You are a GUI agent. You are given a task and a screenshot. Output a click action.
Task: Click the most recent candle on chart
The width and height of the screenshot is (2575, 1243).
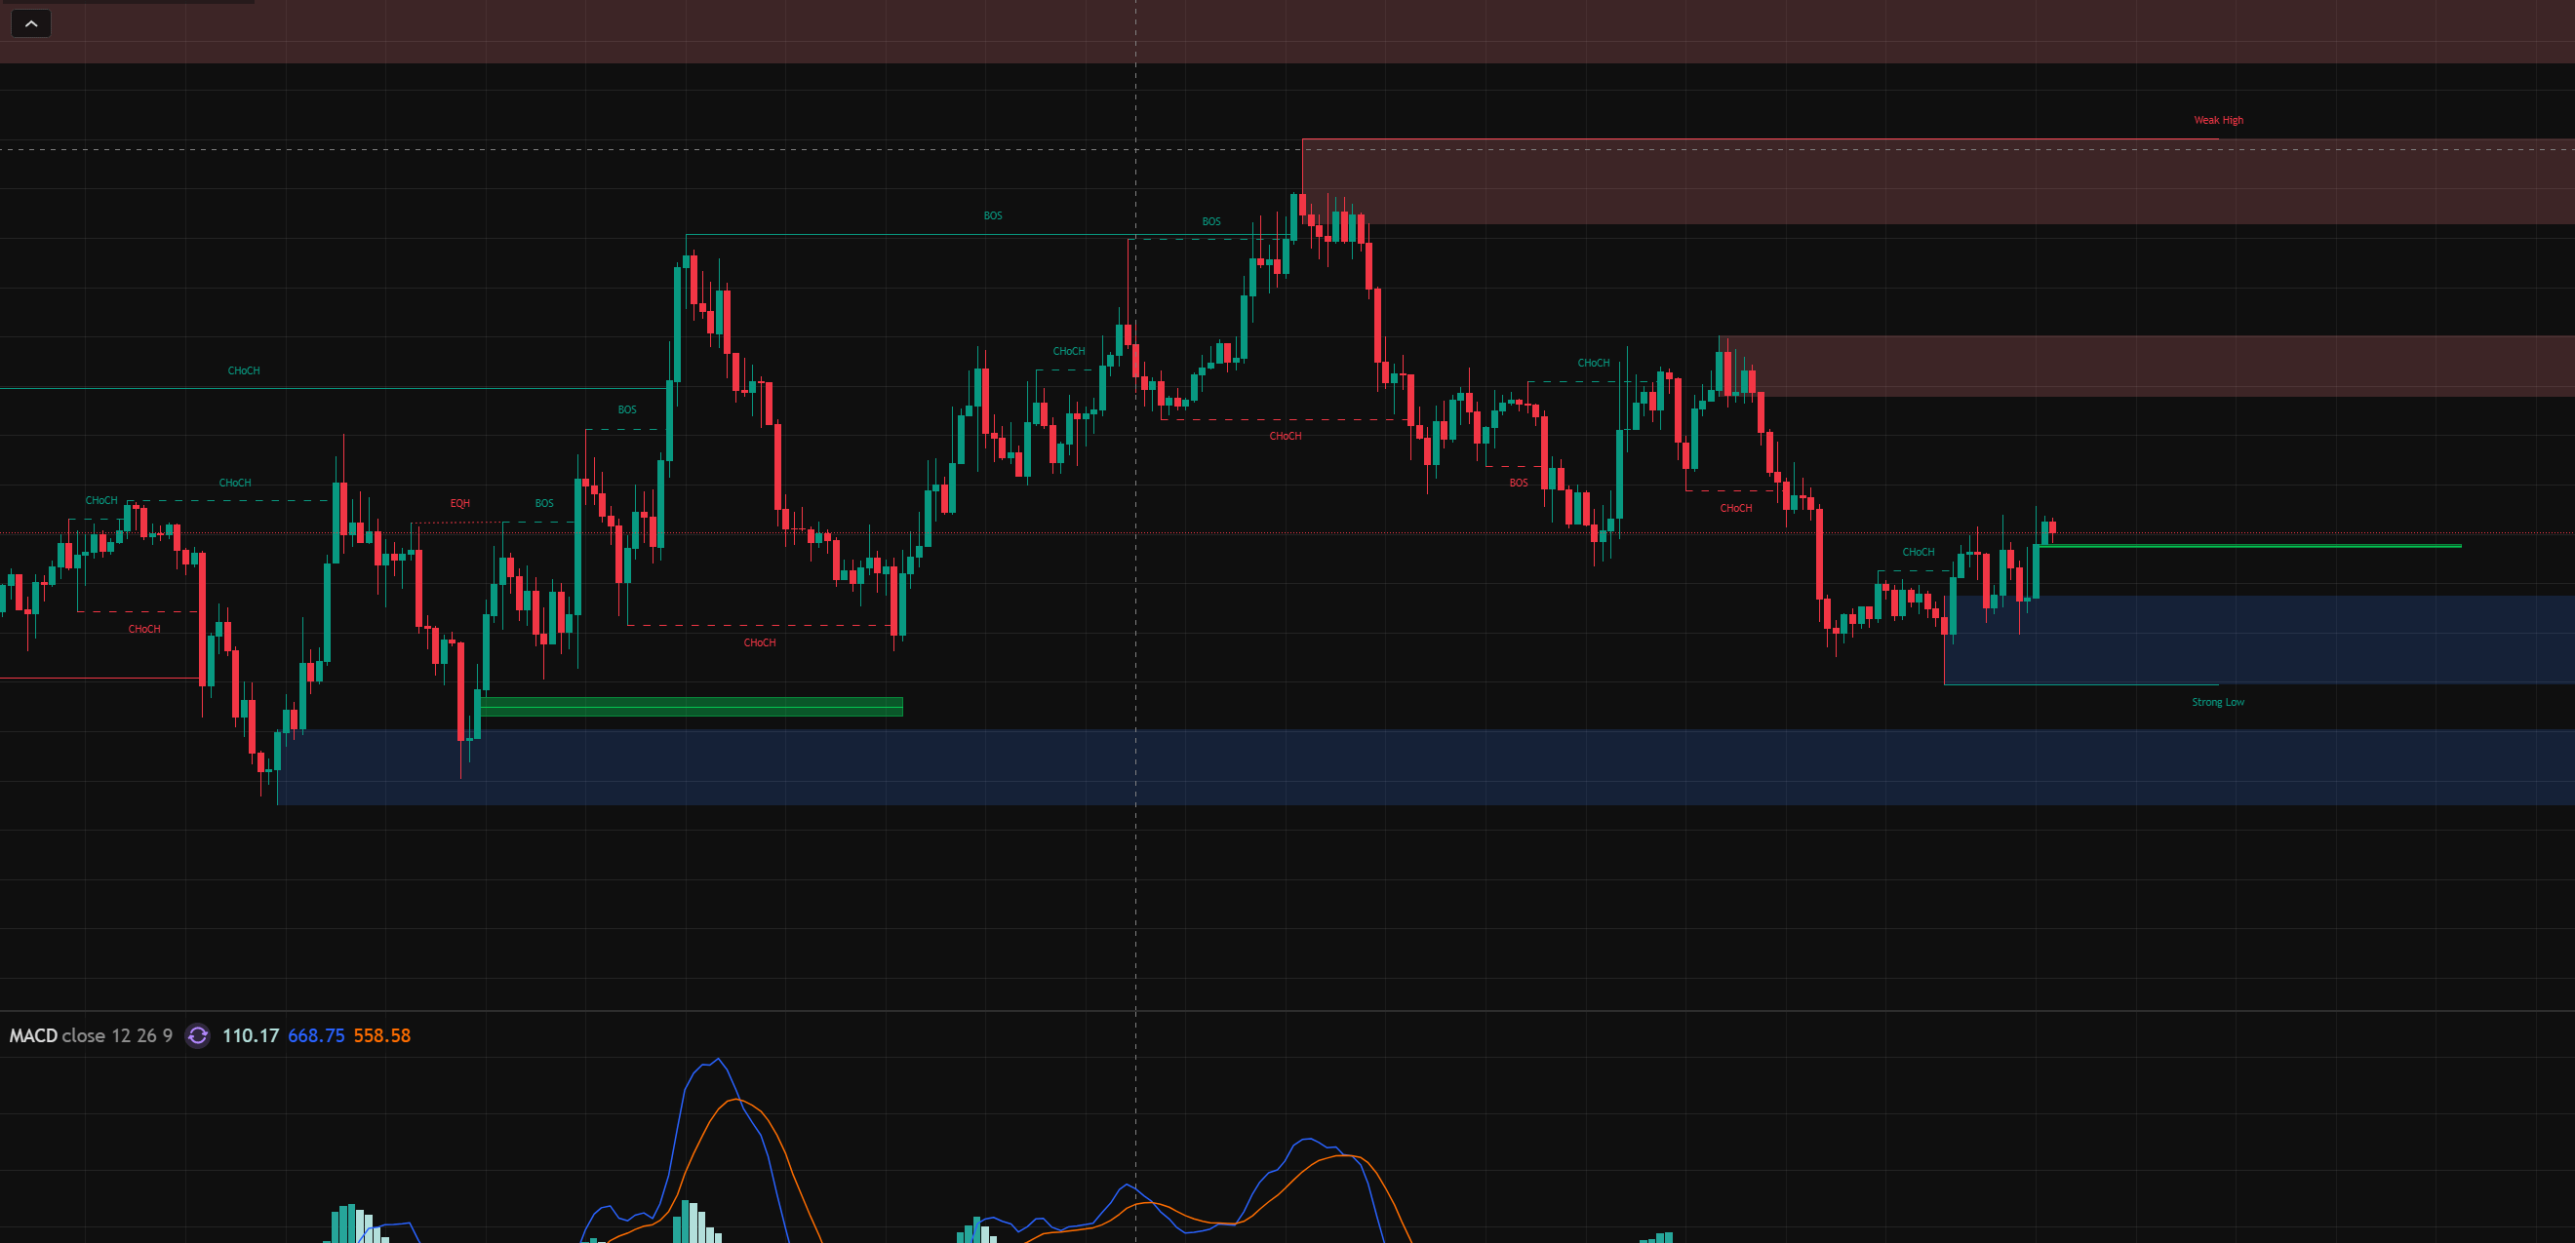click(2052, 527)
